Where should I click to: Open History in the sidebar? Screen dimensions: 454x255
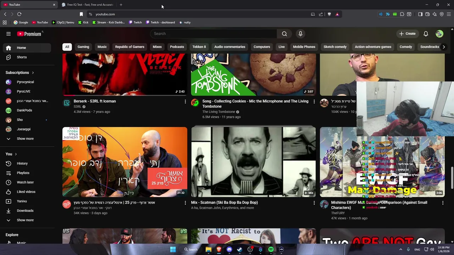(27, 163)
